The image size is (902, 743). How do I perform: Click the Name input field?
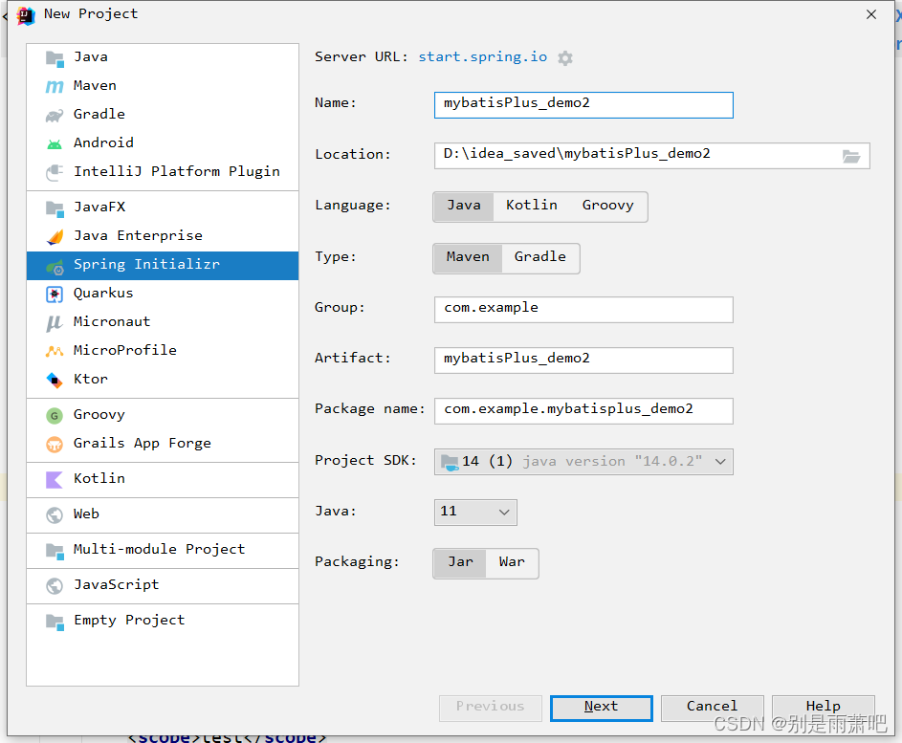pyautogui.click(x=583, y=105)
